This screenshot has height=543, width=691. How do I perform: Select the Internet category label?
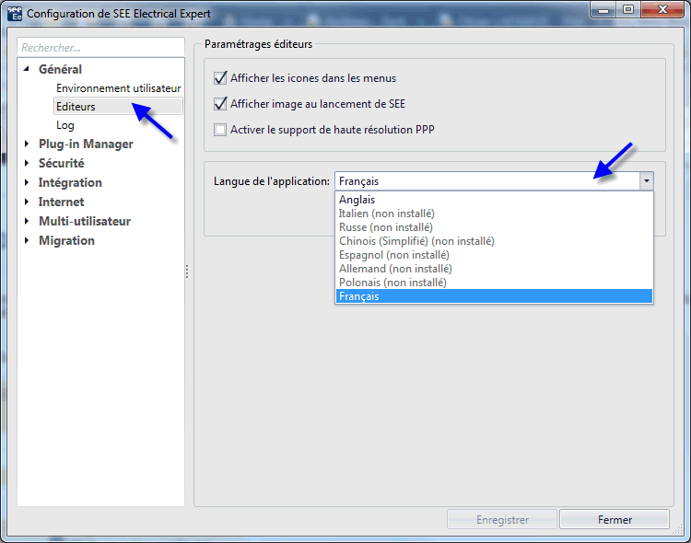pos(61,202)
